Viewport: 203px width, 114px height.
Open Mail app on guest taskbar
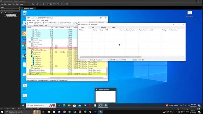click(x=80, y=105)
